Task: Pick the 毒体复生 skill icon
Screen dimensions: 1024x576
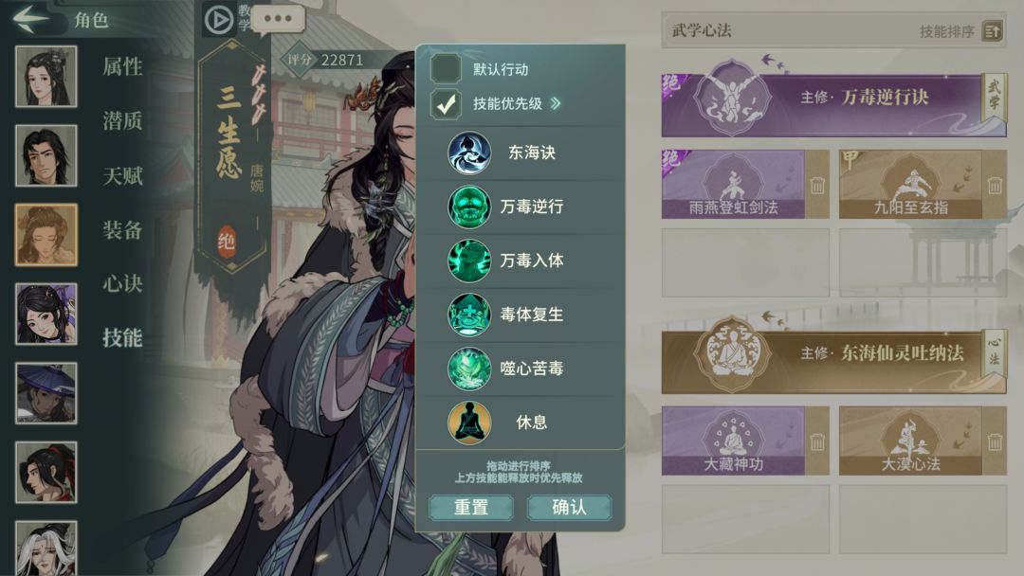Action: click(469, 315)
